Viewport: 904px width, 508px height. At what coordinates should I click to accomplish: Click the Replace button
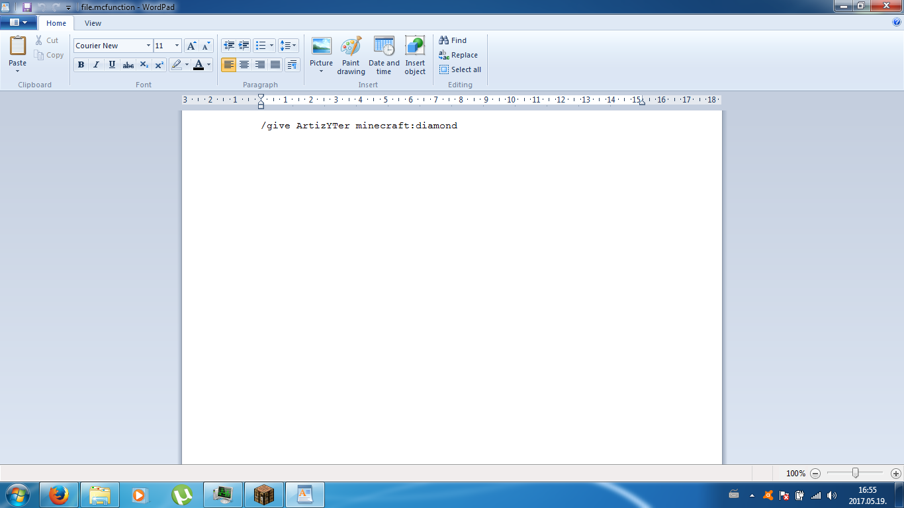[459, 55]
